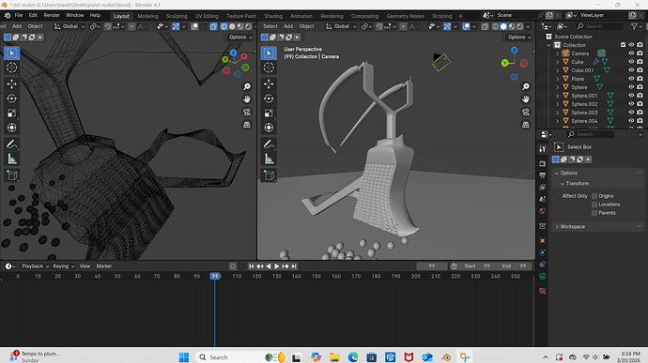
Task: Open Options dropdown in right viewport
Action: 519,38
